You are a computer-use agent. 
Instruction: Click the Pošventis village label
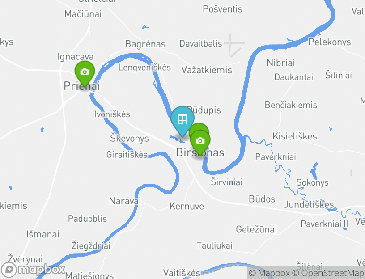pos(223,9)
